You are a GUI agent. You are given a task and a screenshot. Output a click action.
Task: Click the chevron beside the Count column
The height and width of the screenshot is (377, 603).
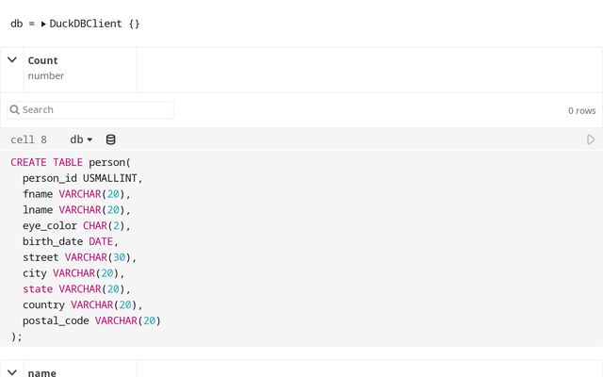coord(12,59)
